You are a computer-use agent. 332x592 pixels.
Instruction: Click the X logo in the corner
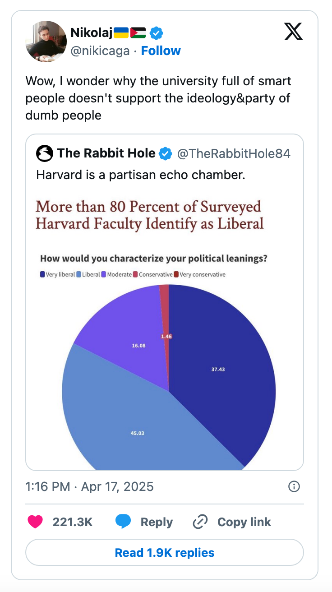click(293, 32)
